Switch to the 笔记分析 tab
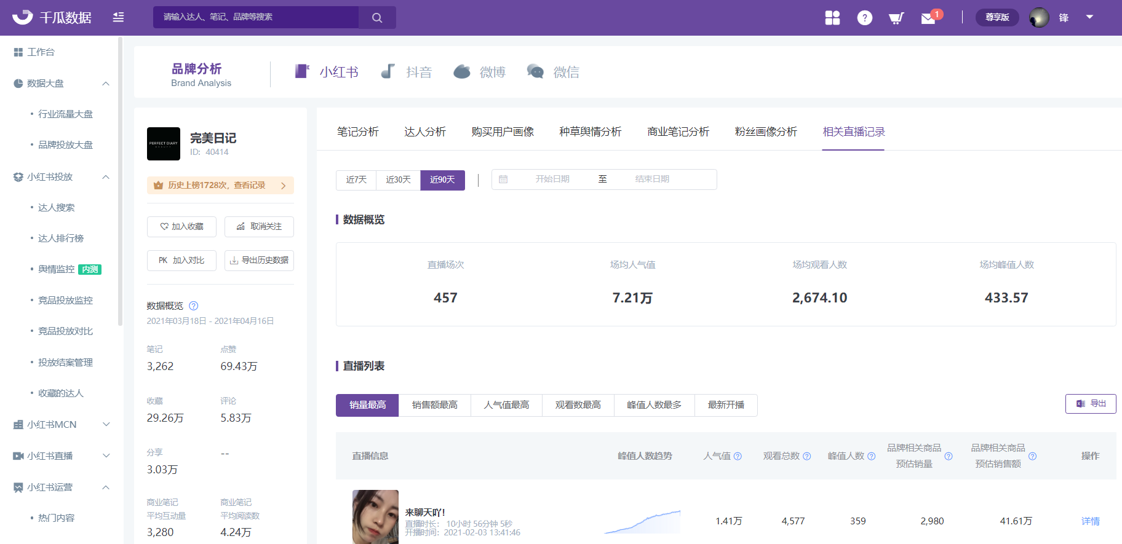 tap(358, 132)
